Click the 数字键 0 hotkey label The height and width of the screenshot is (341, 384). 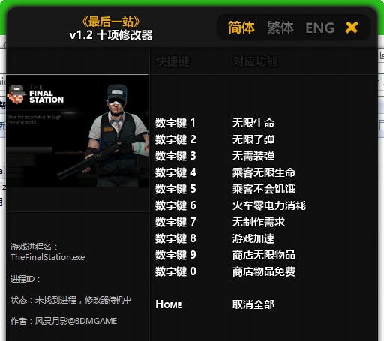pyautogui.click(x=175, y=271)
